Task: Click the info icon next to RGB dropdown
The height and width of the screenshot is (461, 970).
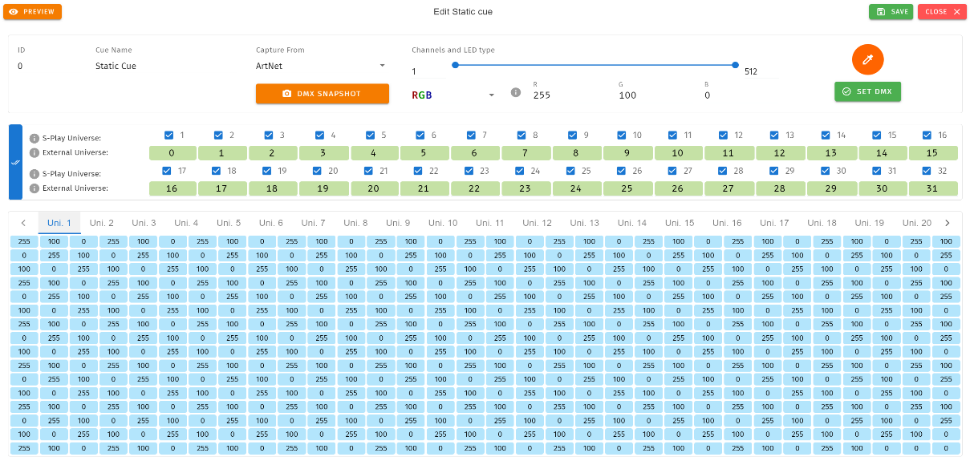Action: (516, 93)
